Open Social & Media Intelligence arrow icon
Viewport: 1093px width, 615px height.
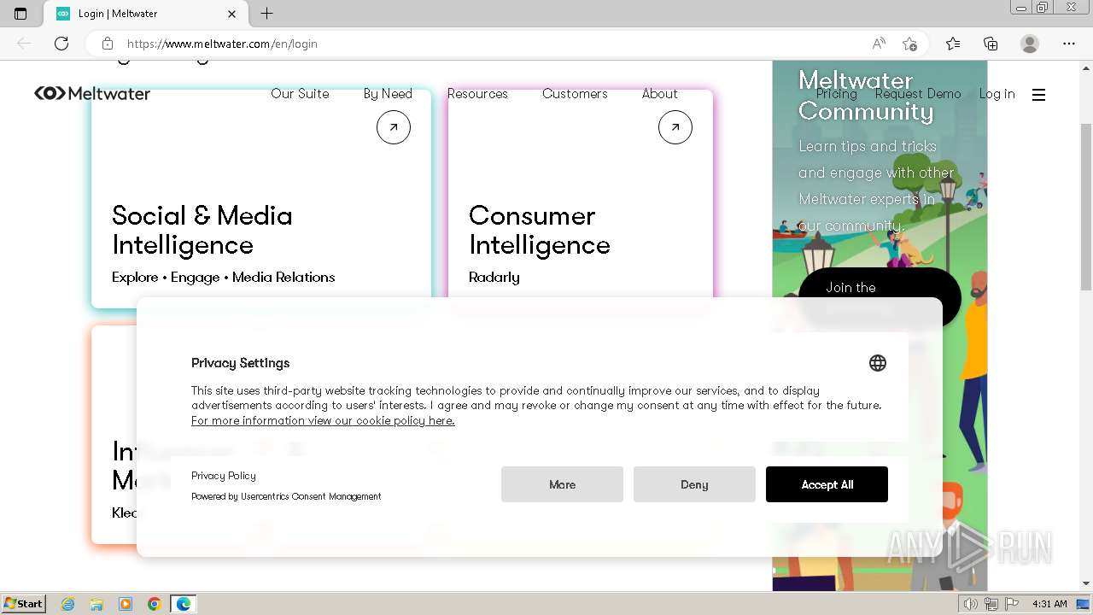click(x=394, y=127)
